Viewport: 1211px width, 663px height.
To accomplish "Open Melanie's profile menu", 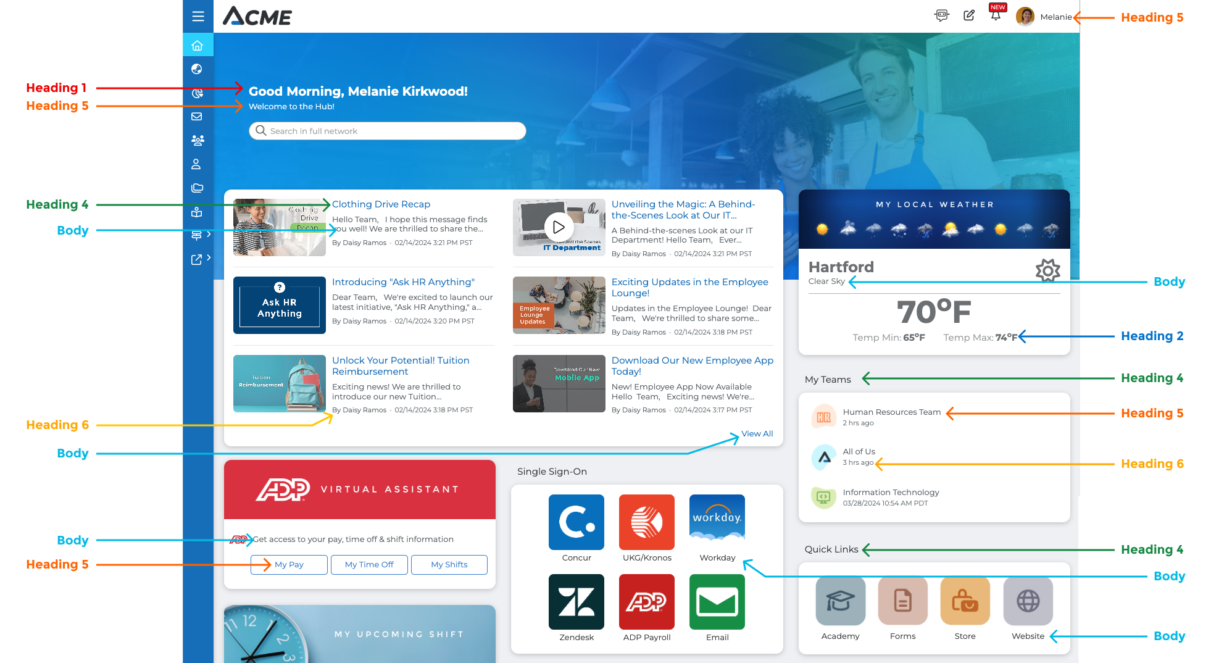I will pos(1044,17).
